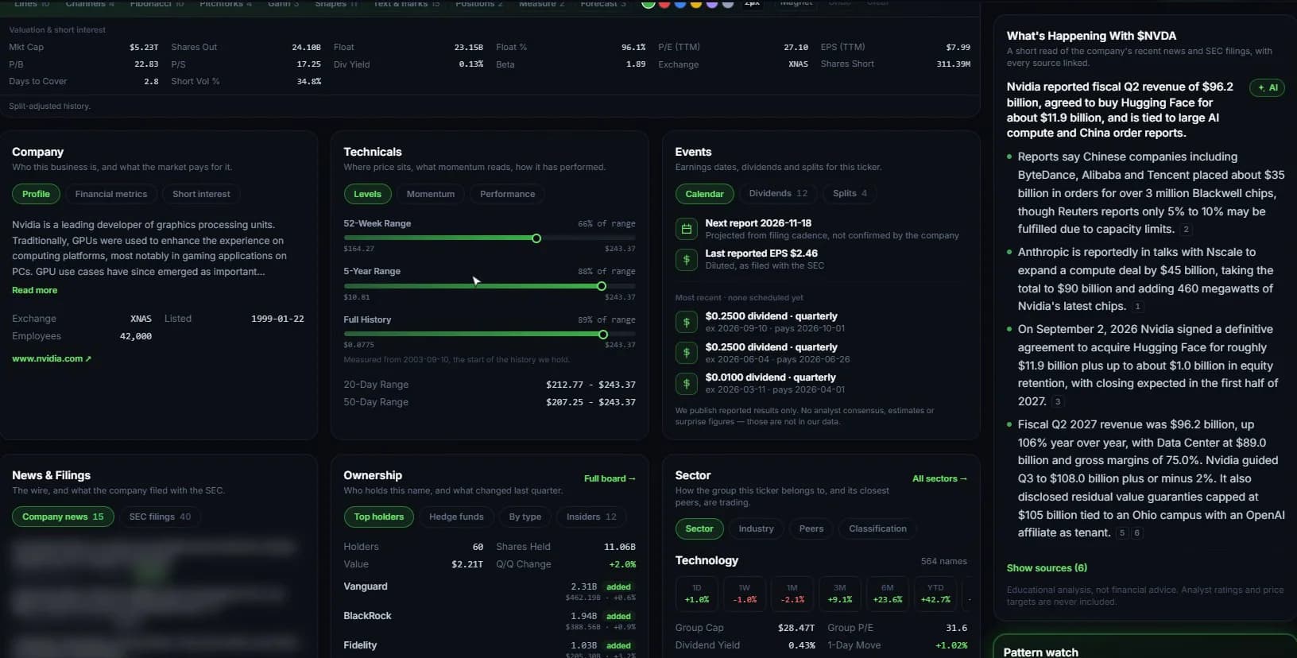The width and height of the screenshot is (1297, 658).
Task: Select Performance in the Technicals card
Action: 507,194
